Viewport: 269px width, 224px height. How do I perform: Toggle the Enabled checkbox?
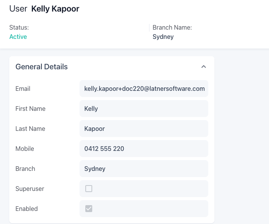(89, 209)
